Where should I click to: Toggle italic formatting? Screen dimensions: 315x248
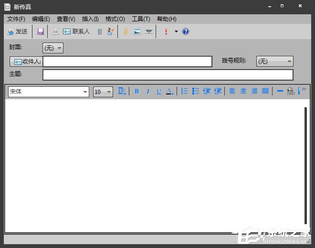click(x=148, y=91)
